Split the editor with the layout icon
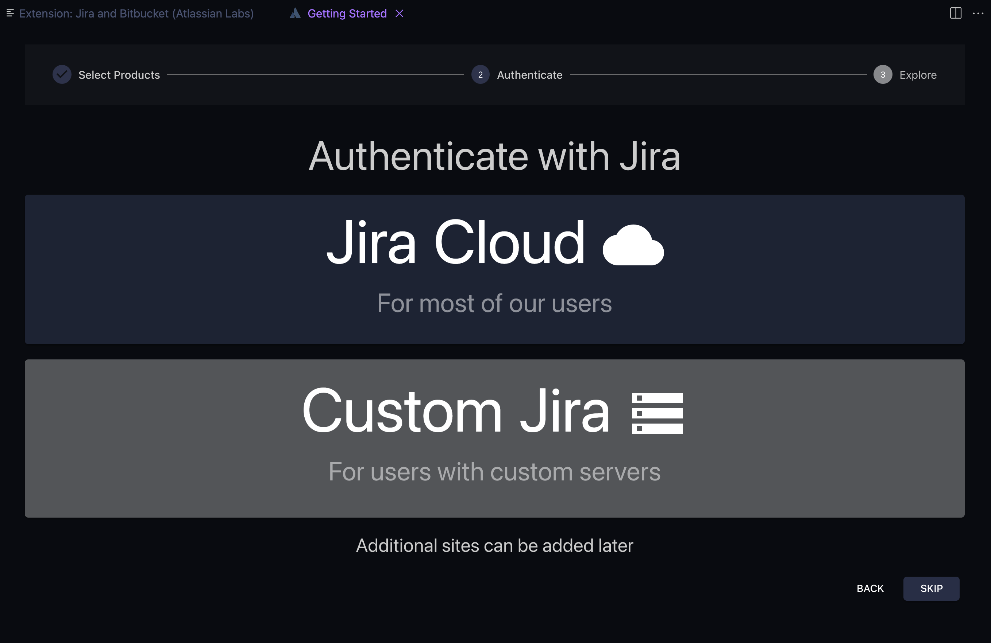This screenshot has width=991, height=643. pyautogui.click(x=956, y=13)
